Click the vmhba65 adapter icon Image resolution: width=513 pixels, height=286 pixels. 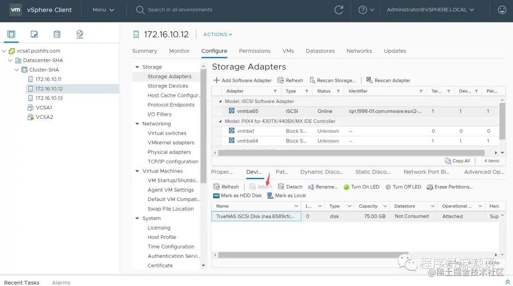click(232, 111)
